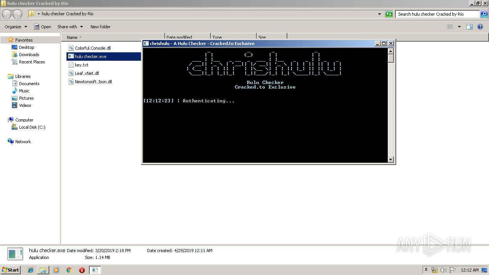
Task: Click the taskbar clock 12:12 AM
Action: coord(470,270)
